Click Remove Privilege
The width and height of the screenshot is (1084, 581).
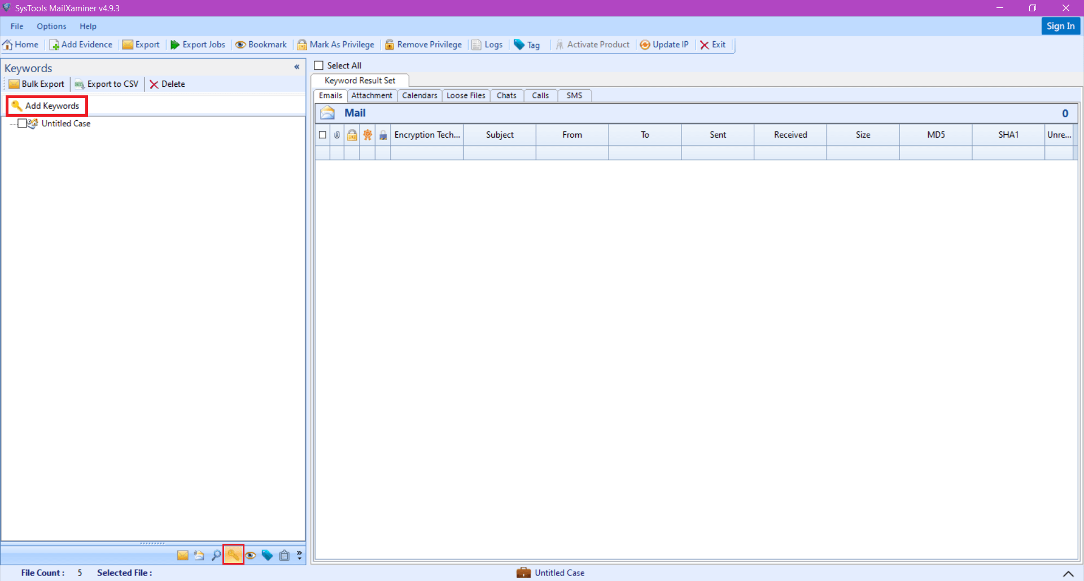pos(423,45)
